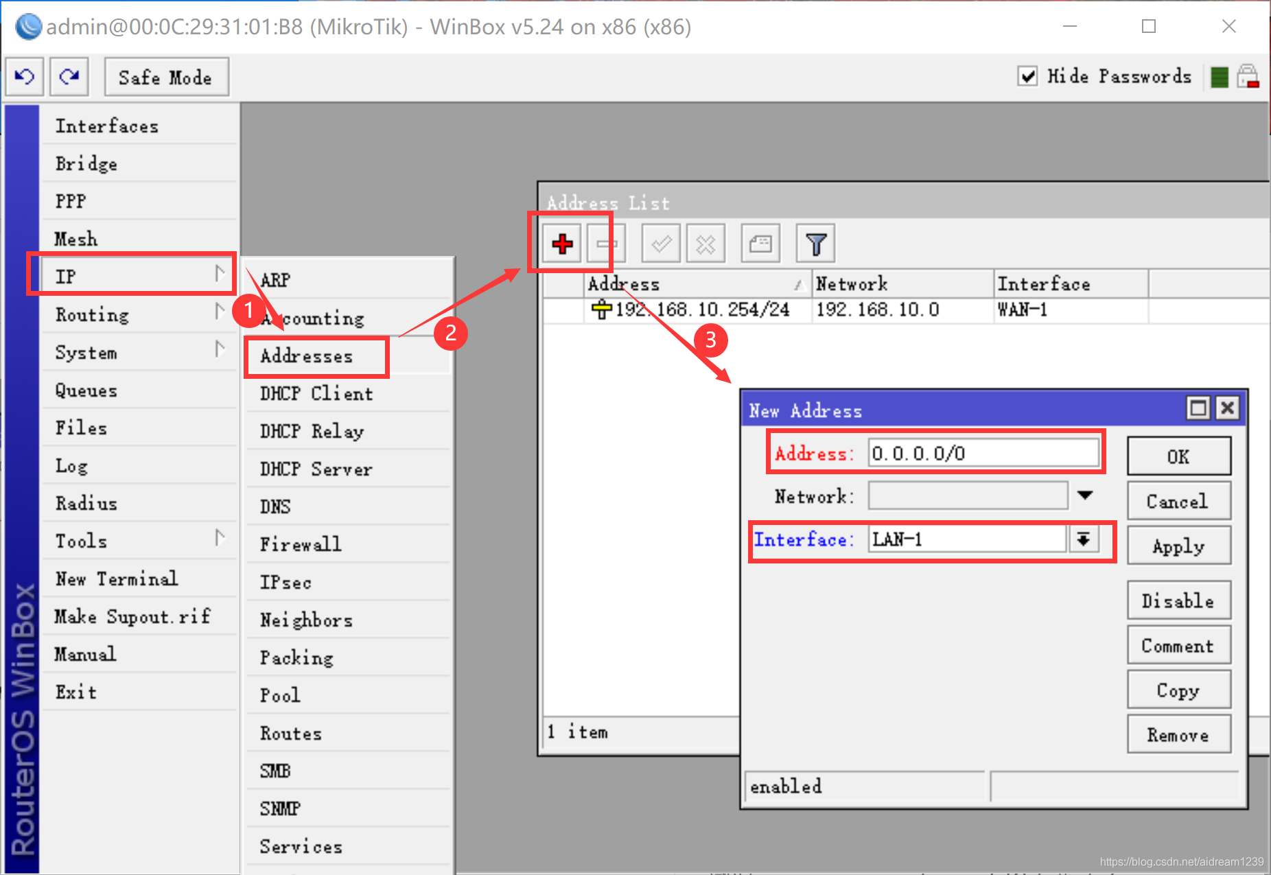Expand the Network field arrow
1271x875 pixels.
tap(1085, 495)
